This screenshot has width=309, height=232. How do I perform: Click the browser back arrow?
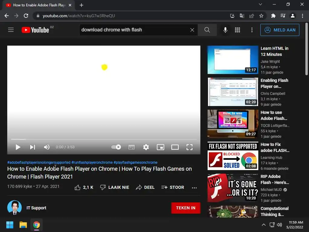[x=7, y=16]
